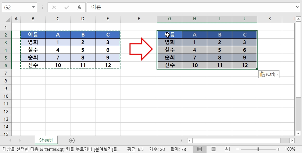Click cell B4 containing 철수
The height and width of the screenshot is (153, 302).
click(33, 50)
